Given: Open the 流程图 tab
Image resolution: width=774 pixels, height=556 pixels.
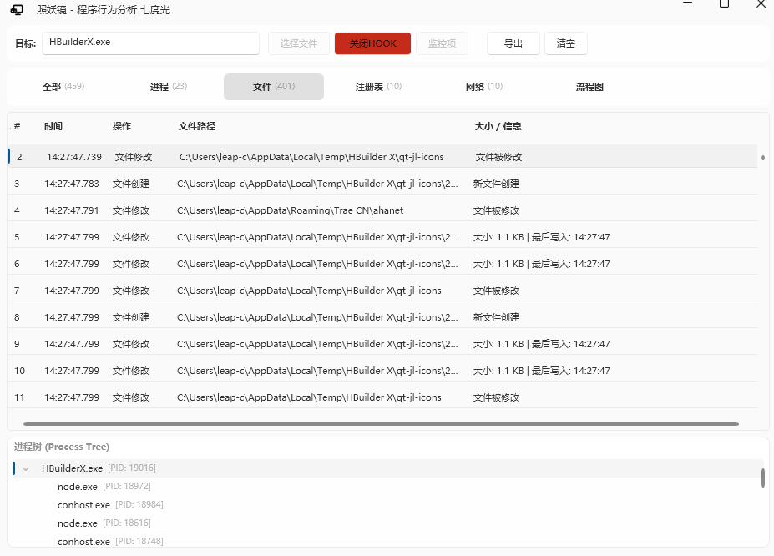Looking at the screenshot, I should coord(589,87).
